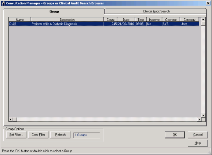Open Help for this dialog
The width and height of the screenshot is (212, 155).
[x=198, y=143]
